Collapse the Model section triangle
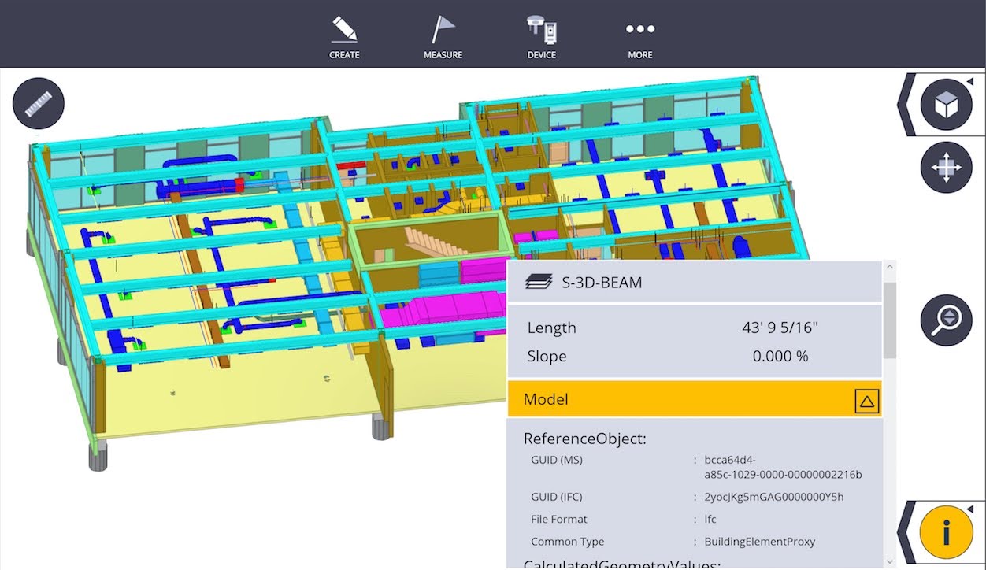 coord(866,401)
